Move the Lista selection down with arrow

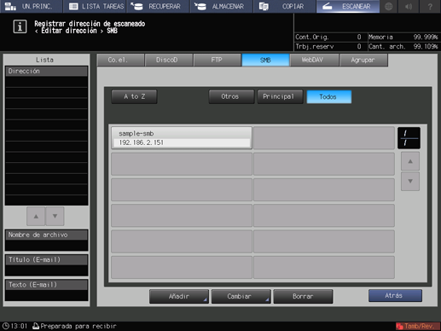(x=55, y=216)
